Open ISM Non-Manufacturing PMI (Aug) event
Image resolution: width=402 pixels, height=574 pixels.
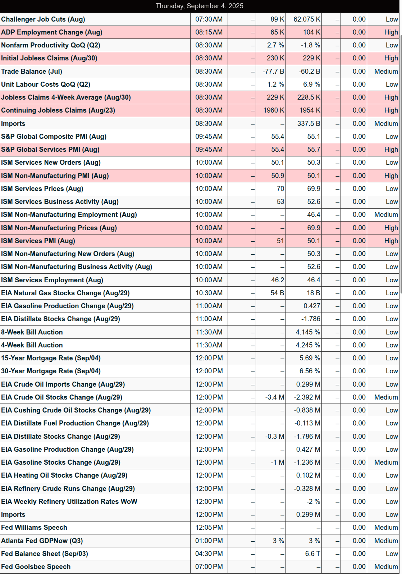click(x=55, y=176)
